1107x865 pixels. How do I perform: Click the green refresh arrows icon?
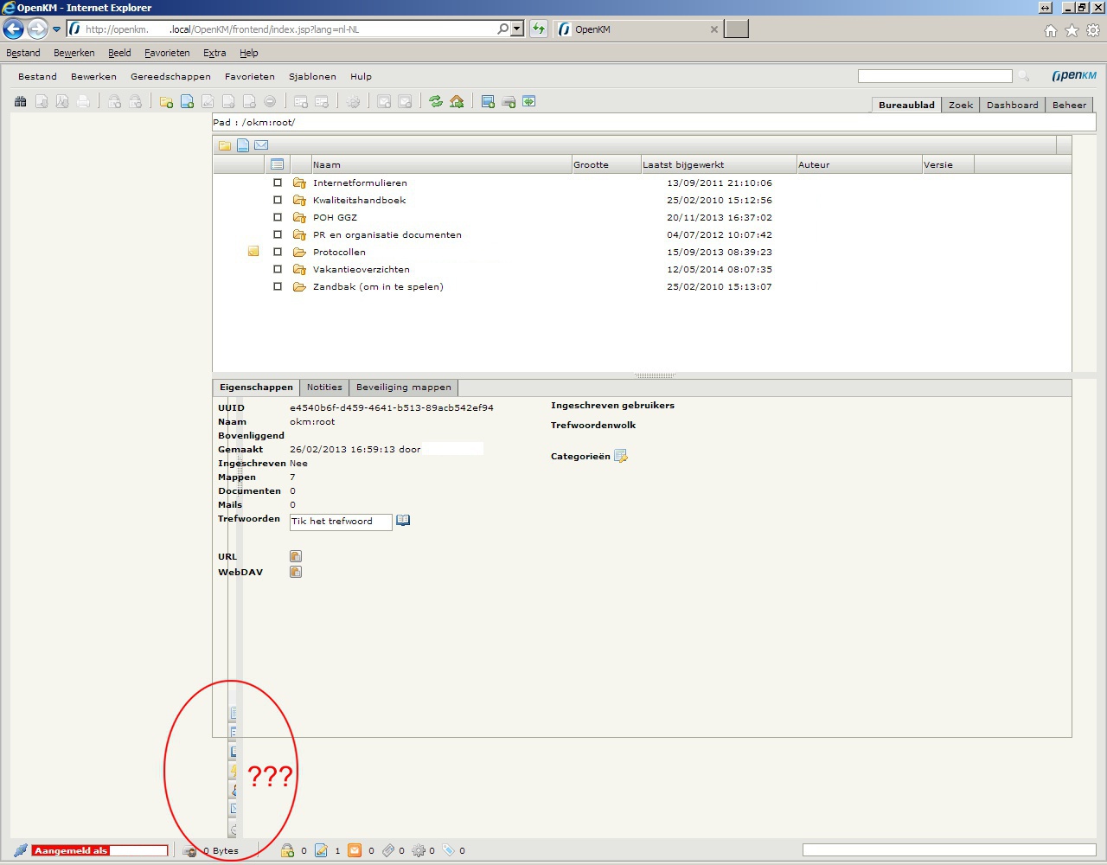coord(436,102)
